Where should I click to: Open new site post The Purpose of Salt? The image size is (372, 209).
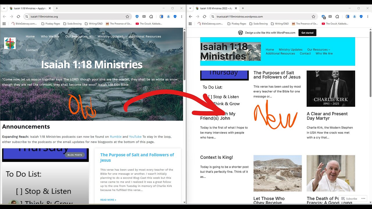pos(277,75)
